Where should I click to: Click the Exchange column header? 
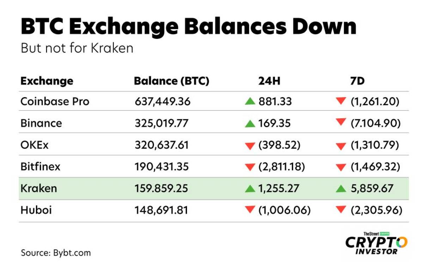47,81
